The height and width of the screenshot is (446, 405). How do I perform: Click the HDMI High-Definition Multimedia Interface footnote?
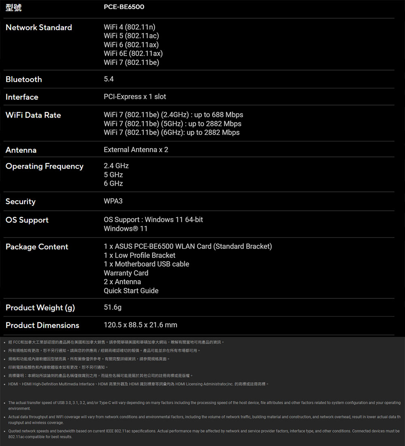pos(138,384)
